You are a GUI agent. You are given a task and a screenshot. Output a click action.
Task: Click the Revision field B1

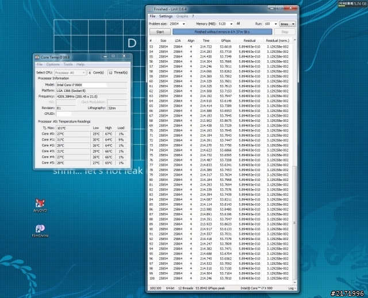(x=66, y=108)
